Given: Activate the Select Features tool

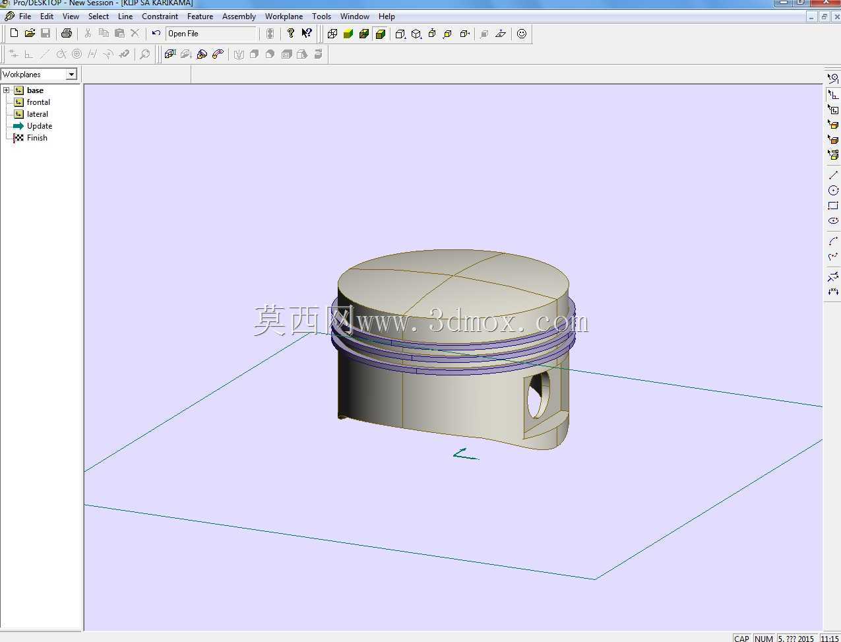Looking at the screenshot, I should (x=833, y=154).
